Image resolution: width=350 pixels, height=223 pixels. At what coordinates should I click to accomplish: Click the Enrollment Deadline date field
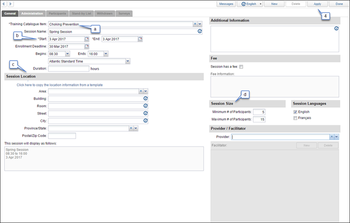coord(66,46)
